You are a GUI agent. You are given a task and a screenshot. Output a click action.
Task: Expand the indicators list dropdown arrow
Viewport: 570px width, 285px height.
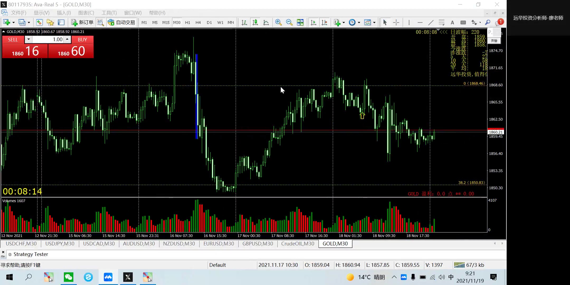click(344, 22)
